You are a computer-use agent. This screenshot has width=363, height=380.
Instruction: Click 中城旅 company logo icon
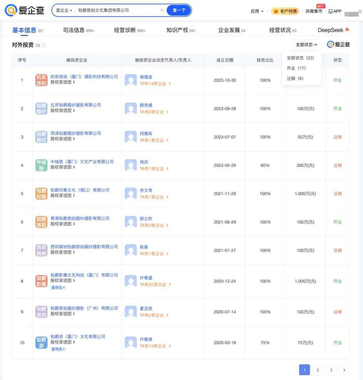click(x=41, y=165)
